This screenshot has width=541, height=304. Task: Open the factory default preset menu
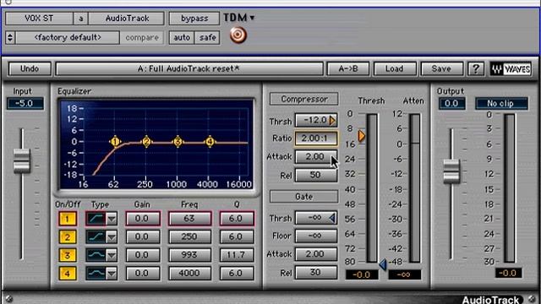[x=68, y=37]
